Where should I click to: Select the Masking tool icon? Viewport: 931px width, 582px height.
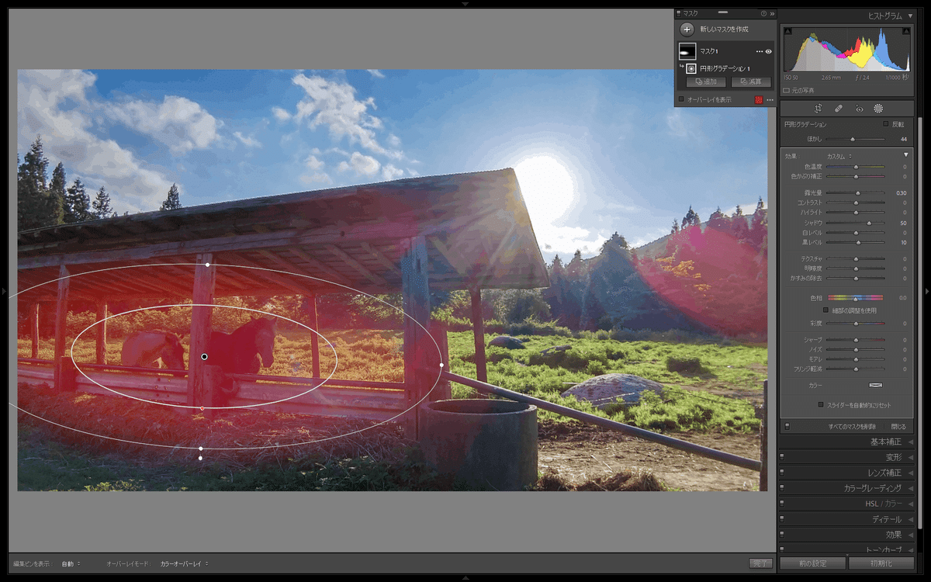(x=878, y=109)
